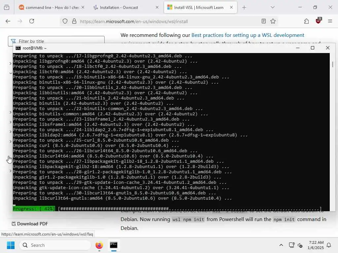Viewport: 338px width, 253px height.
Task: Bookmark this page with star icon
Action: 273,21
